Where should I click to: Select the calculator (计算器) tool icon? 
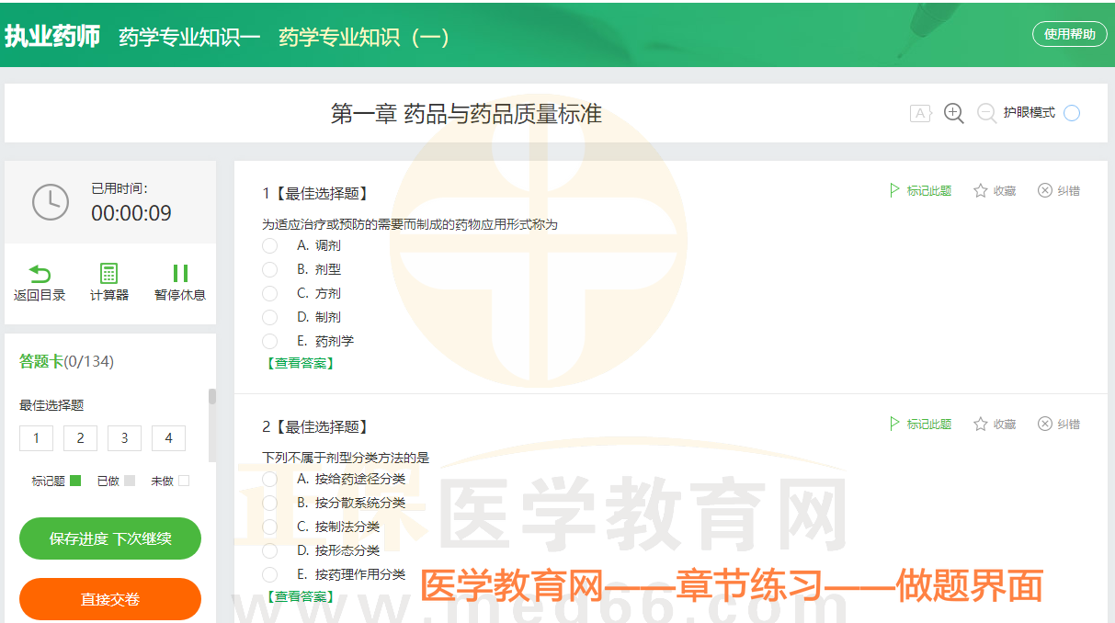click(109, 271)
